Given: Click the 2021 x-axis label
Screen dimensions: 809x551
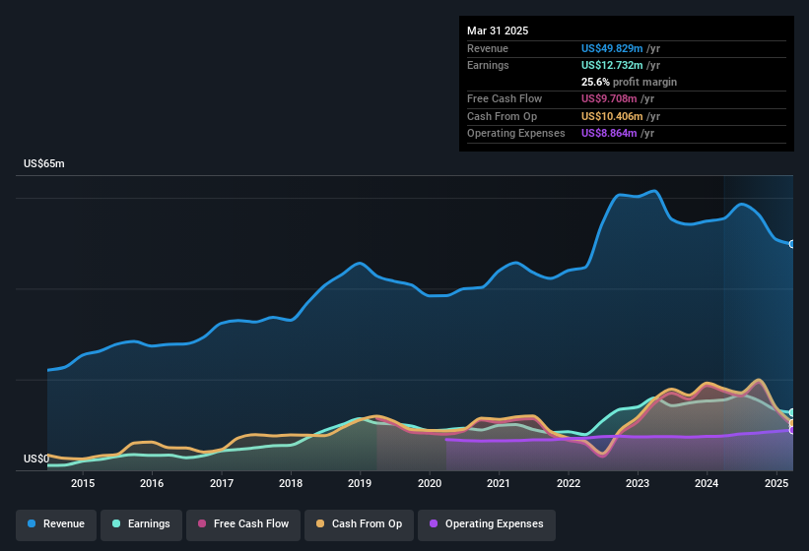Looking at the screenshot, I should click(x=499, y=483).
